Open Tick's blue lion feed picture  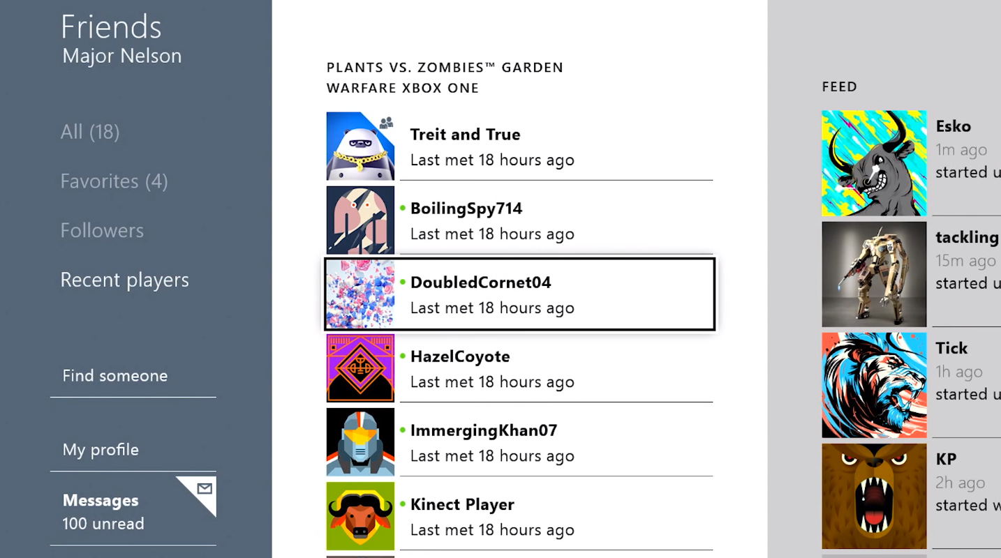(x=874, y=385)
